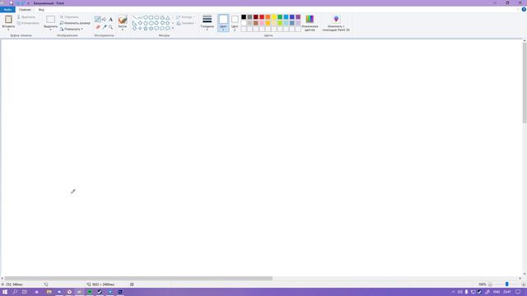The height and width of the screenshot is (296, 527).
Task: Choose the Diamond shape
Action: pyautogui.click(x=140, y=23)
